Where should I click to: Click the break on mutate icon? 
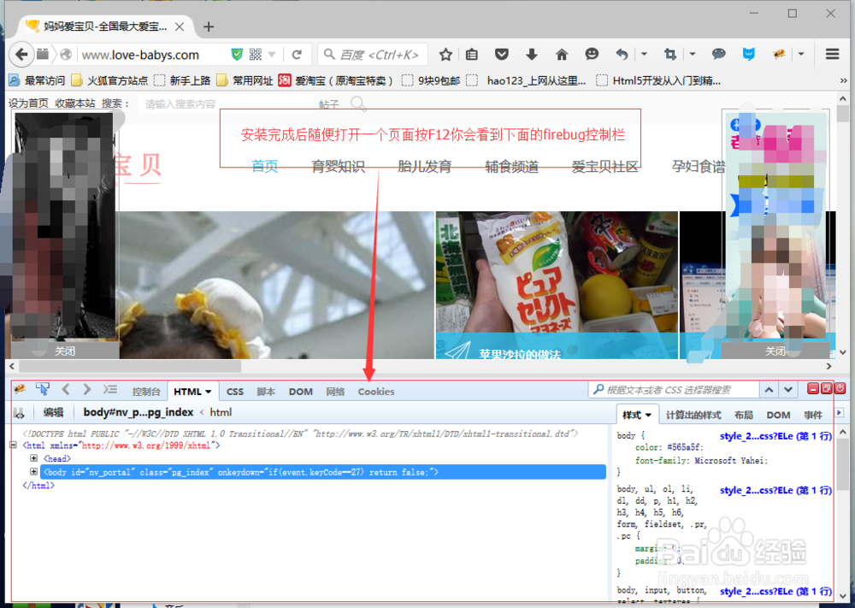(x=19, y=413)
